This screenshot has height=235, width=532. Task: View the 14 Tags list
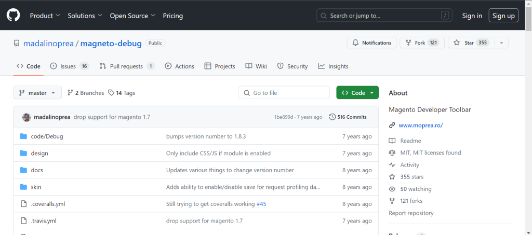(x=122, y=93)
